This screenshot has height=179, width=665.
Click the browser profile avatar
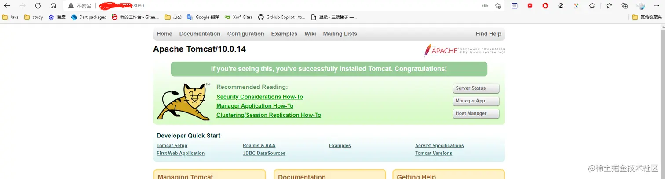(x=641, y=6)
